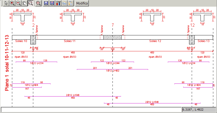Toggle the zoom window tool
This screenshot has height=113, width=217.
point(30,3)
